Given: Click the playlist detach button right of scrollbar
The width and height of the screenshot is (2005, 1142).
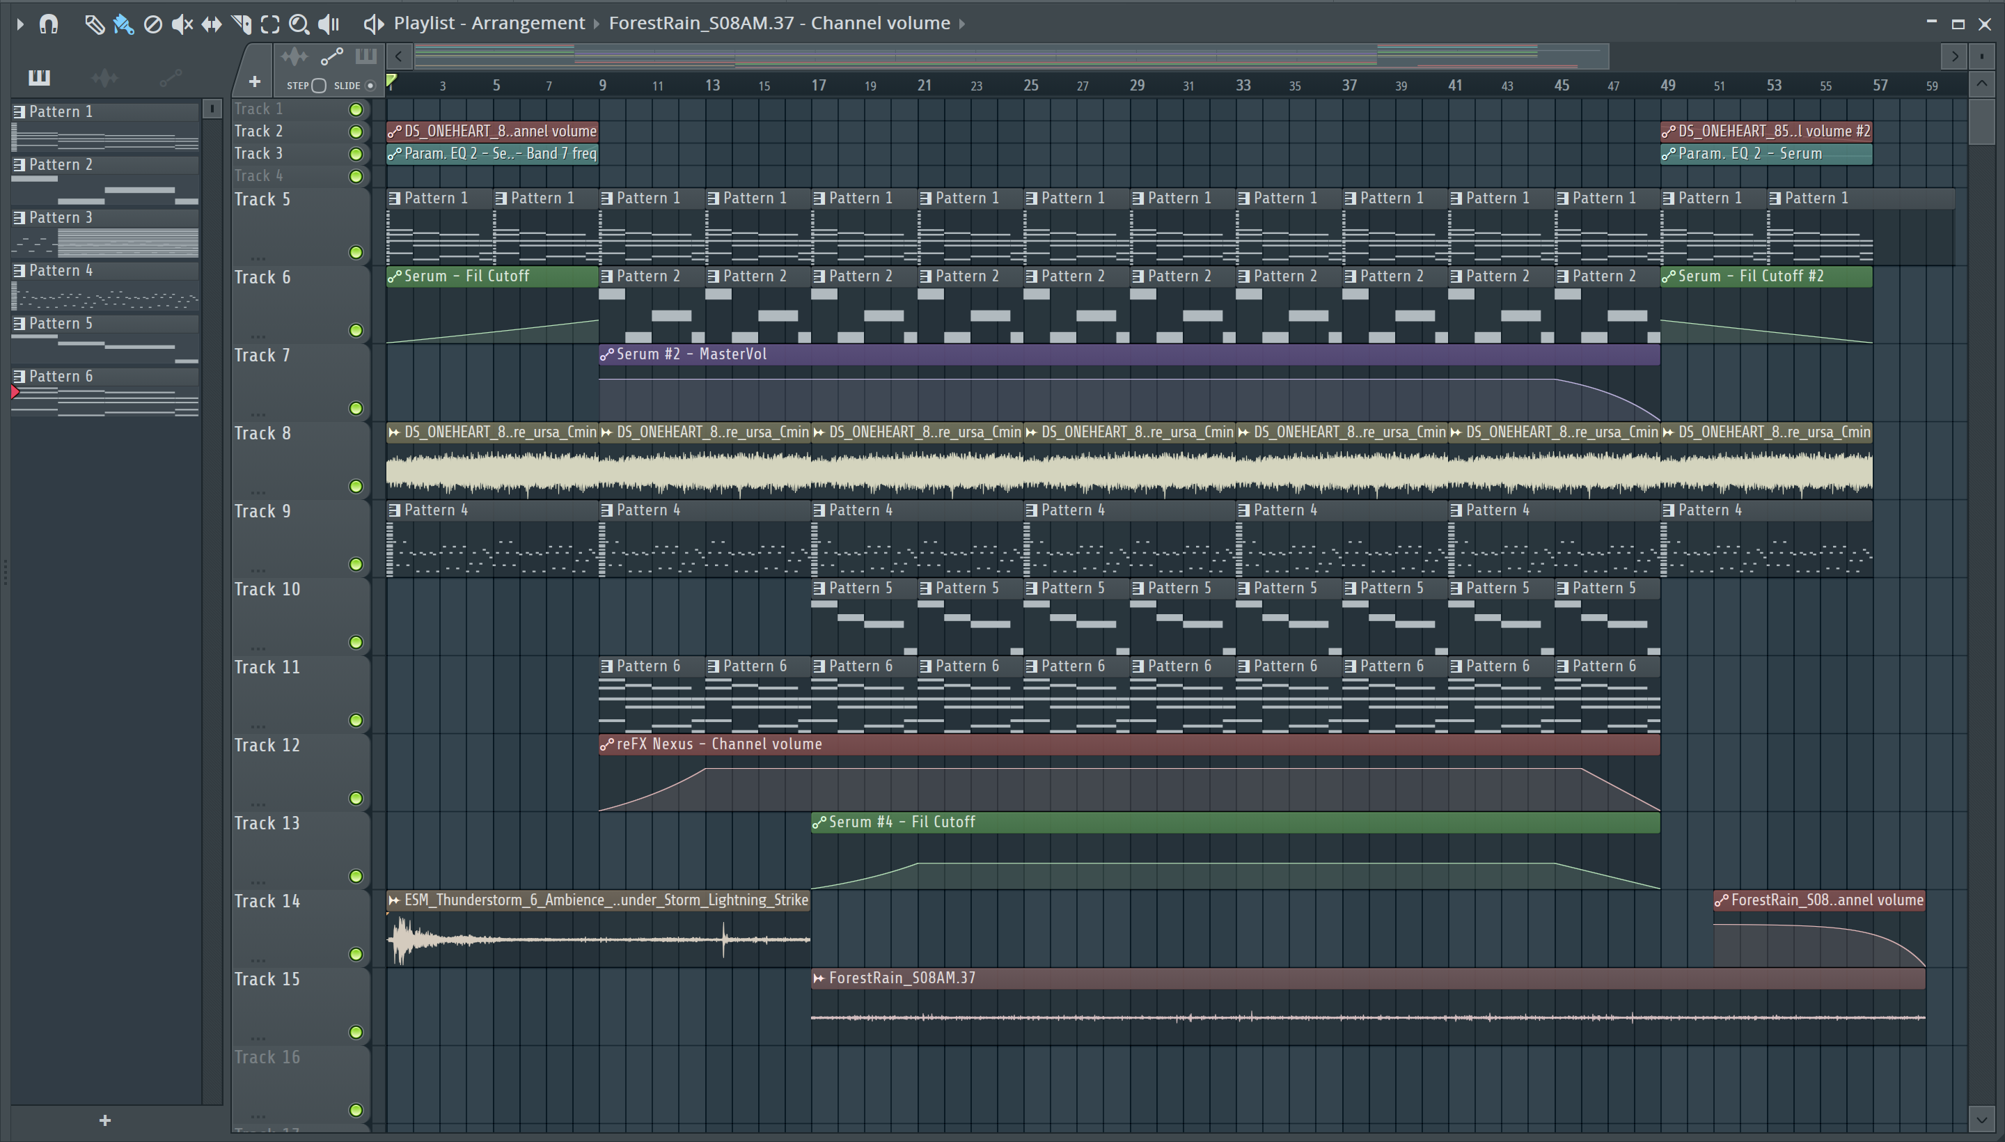Looking at the screenshot, I should pos(1981,56).
